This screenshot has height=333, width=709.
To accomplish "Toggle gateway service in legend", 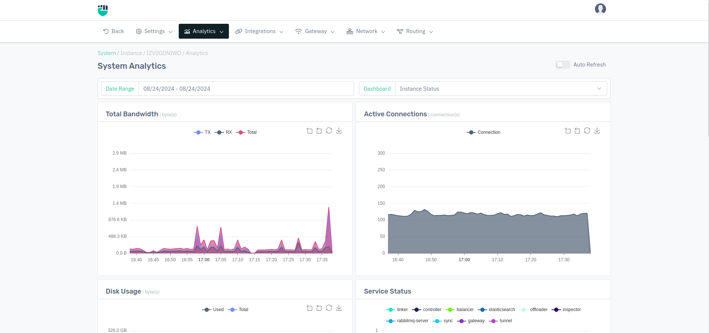I will (x=471, y=321).
